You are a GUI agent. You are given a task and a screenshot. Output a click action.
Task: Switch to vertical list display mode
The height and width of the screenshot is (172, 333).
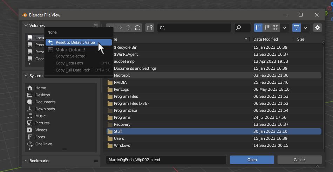(x=258, y=28)
